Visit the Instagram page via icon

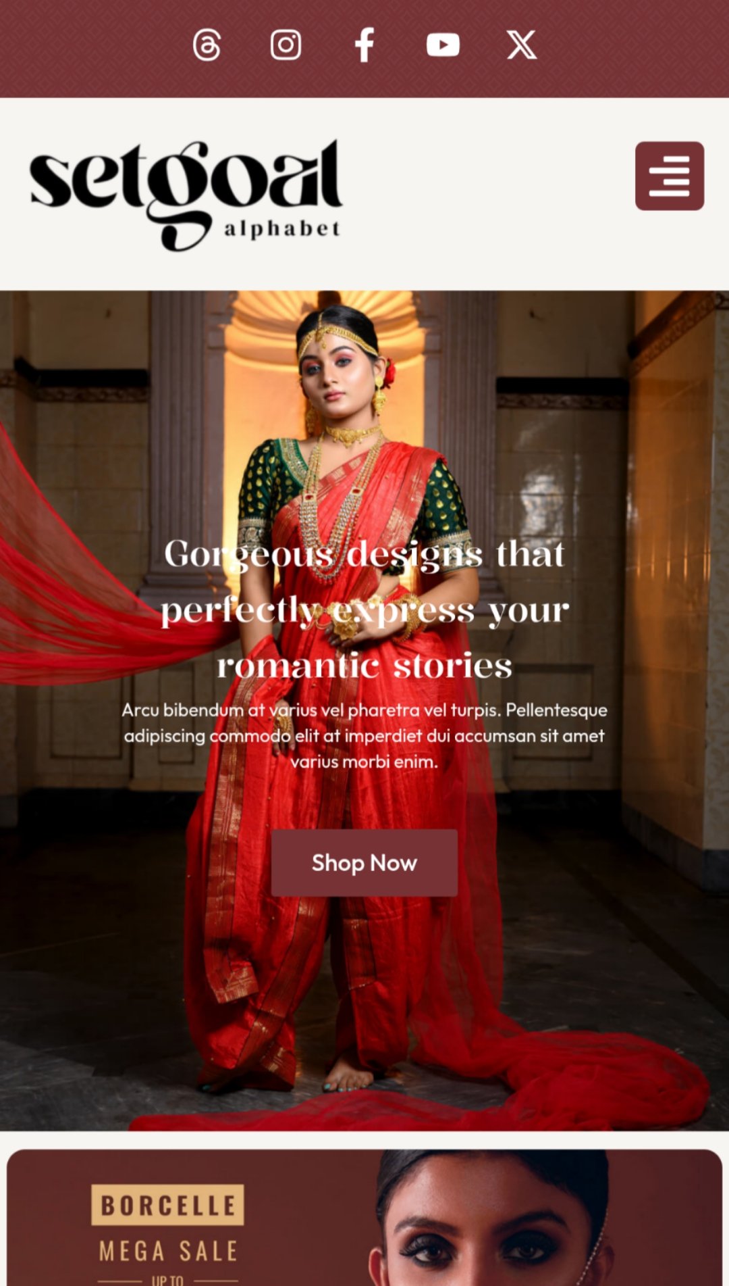coord(286,45)
